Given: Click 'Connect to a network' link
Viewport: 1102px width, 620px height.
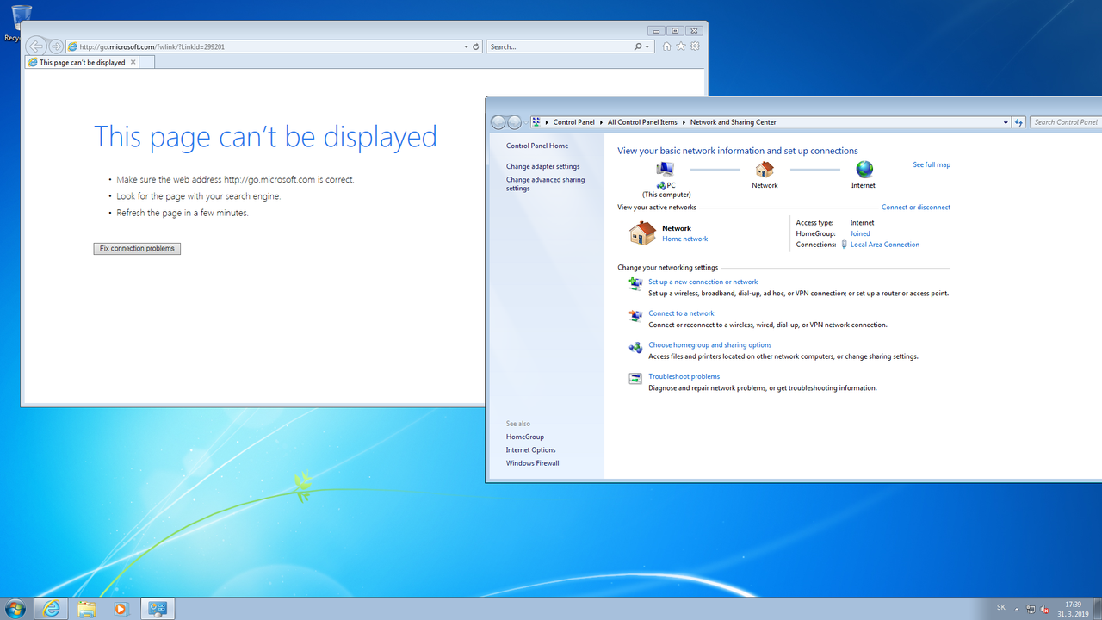Looking at the screenshot, I should [x=681, y=313].
